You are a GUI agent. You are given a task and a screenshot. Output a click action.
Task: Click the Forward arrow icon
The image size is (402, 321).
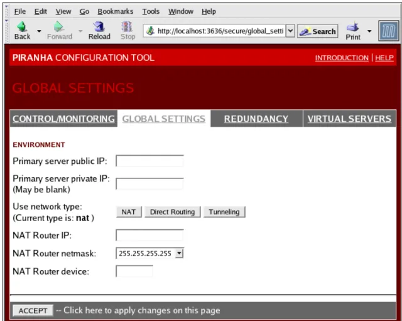pos(58,26)
